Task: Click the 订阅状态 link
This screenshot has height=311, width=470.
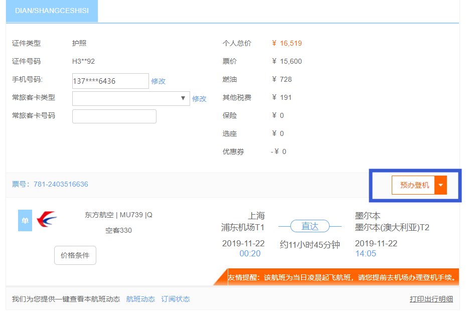Action: point(176,299)
